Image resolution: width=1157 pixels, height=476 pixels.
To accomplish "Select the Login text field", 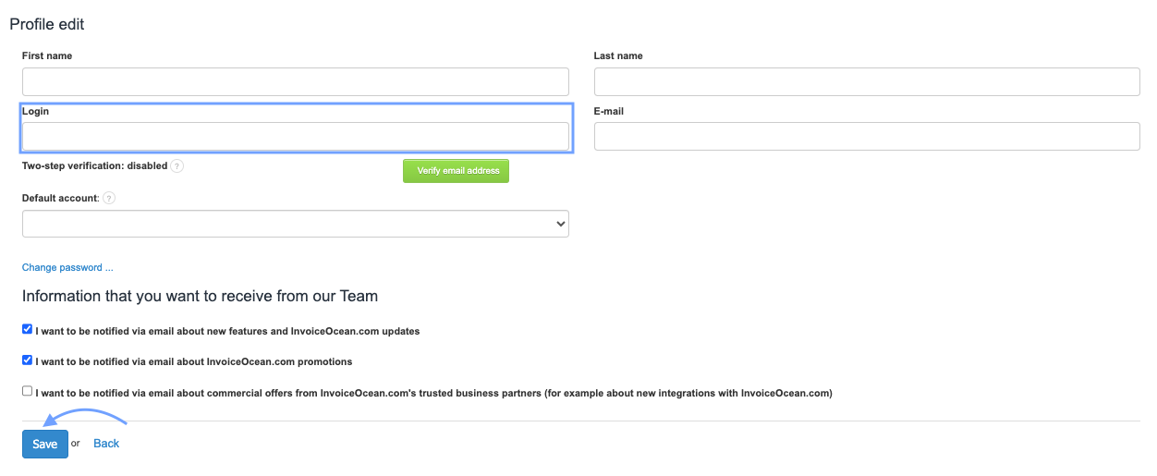I will 295,137.
